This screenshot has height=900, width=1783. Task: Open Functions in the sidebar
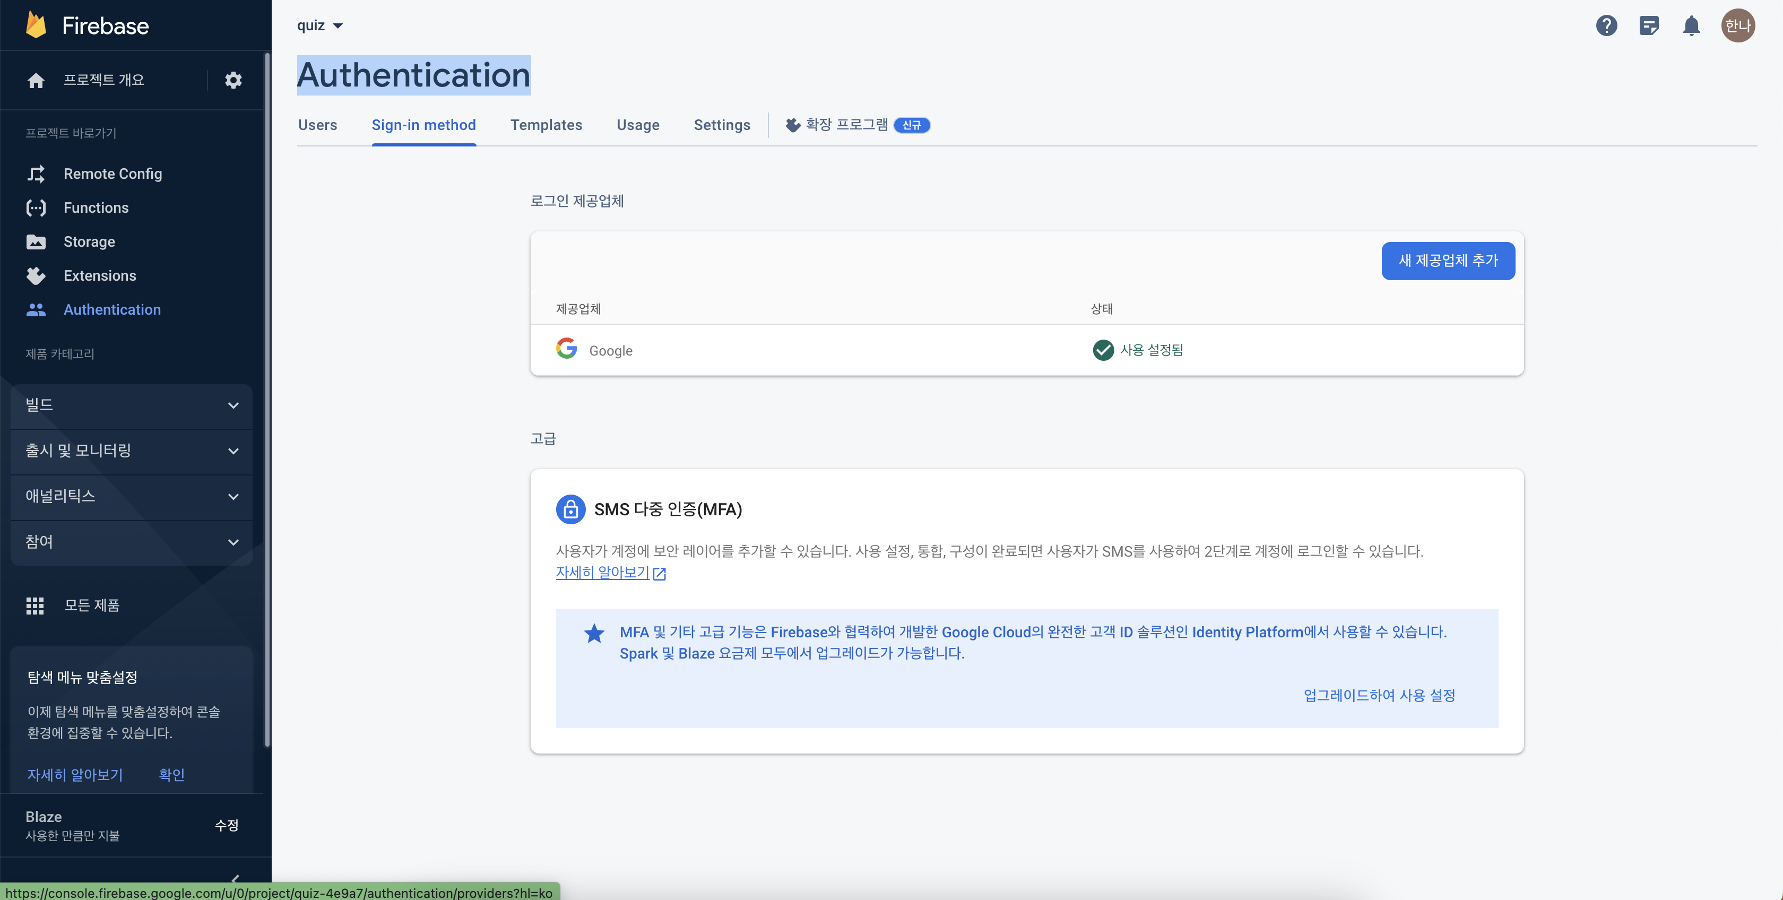[x=96, y=207]
